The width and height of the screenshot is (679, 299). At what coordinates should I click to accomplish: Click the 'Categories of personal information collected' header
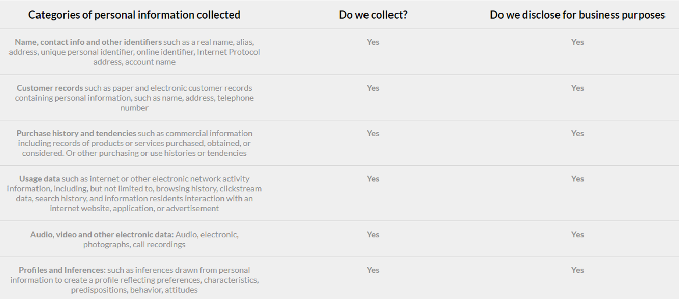pyautogui.click(x=134, y=15)
